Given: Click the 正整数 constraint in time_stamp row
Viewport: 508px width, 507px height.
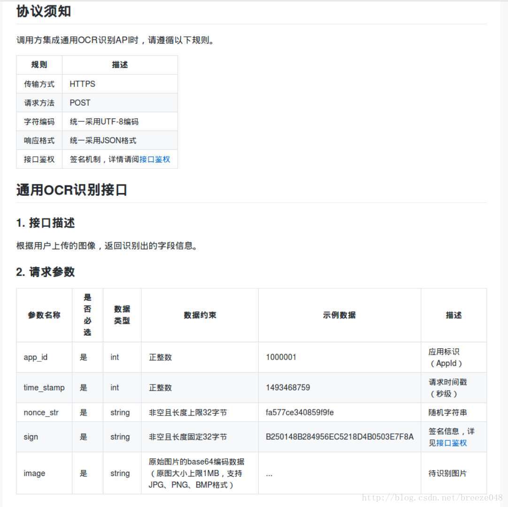Looking at the screenshot, I should 160,387.
